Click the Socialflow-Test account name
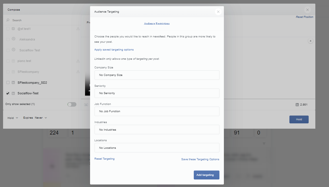This screenshot has height=187, width=329. click(x=28, y=93)
